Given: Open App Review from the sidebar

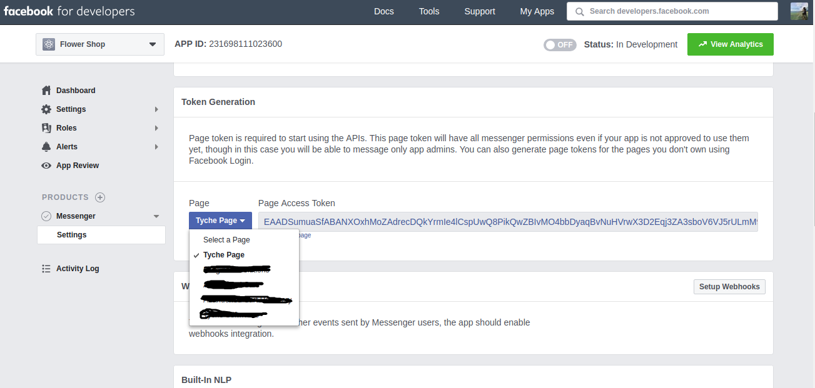Looking at the screenshot, I should pos(78,166).
